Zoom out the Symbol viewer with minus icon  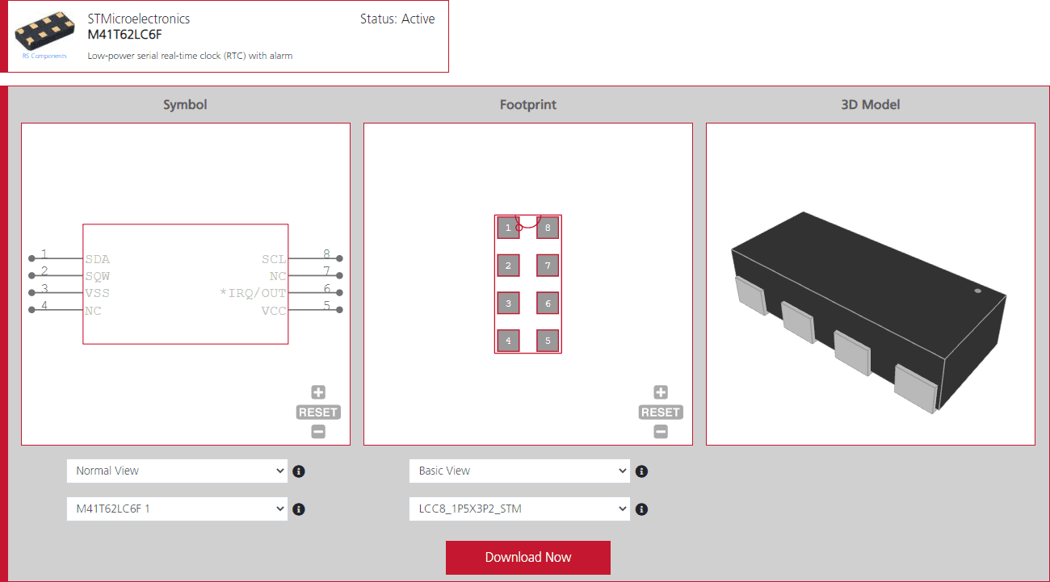[318, 432]
